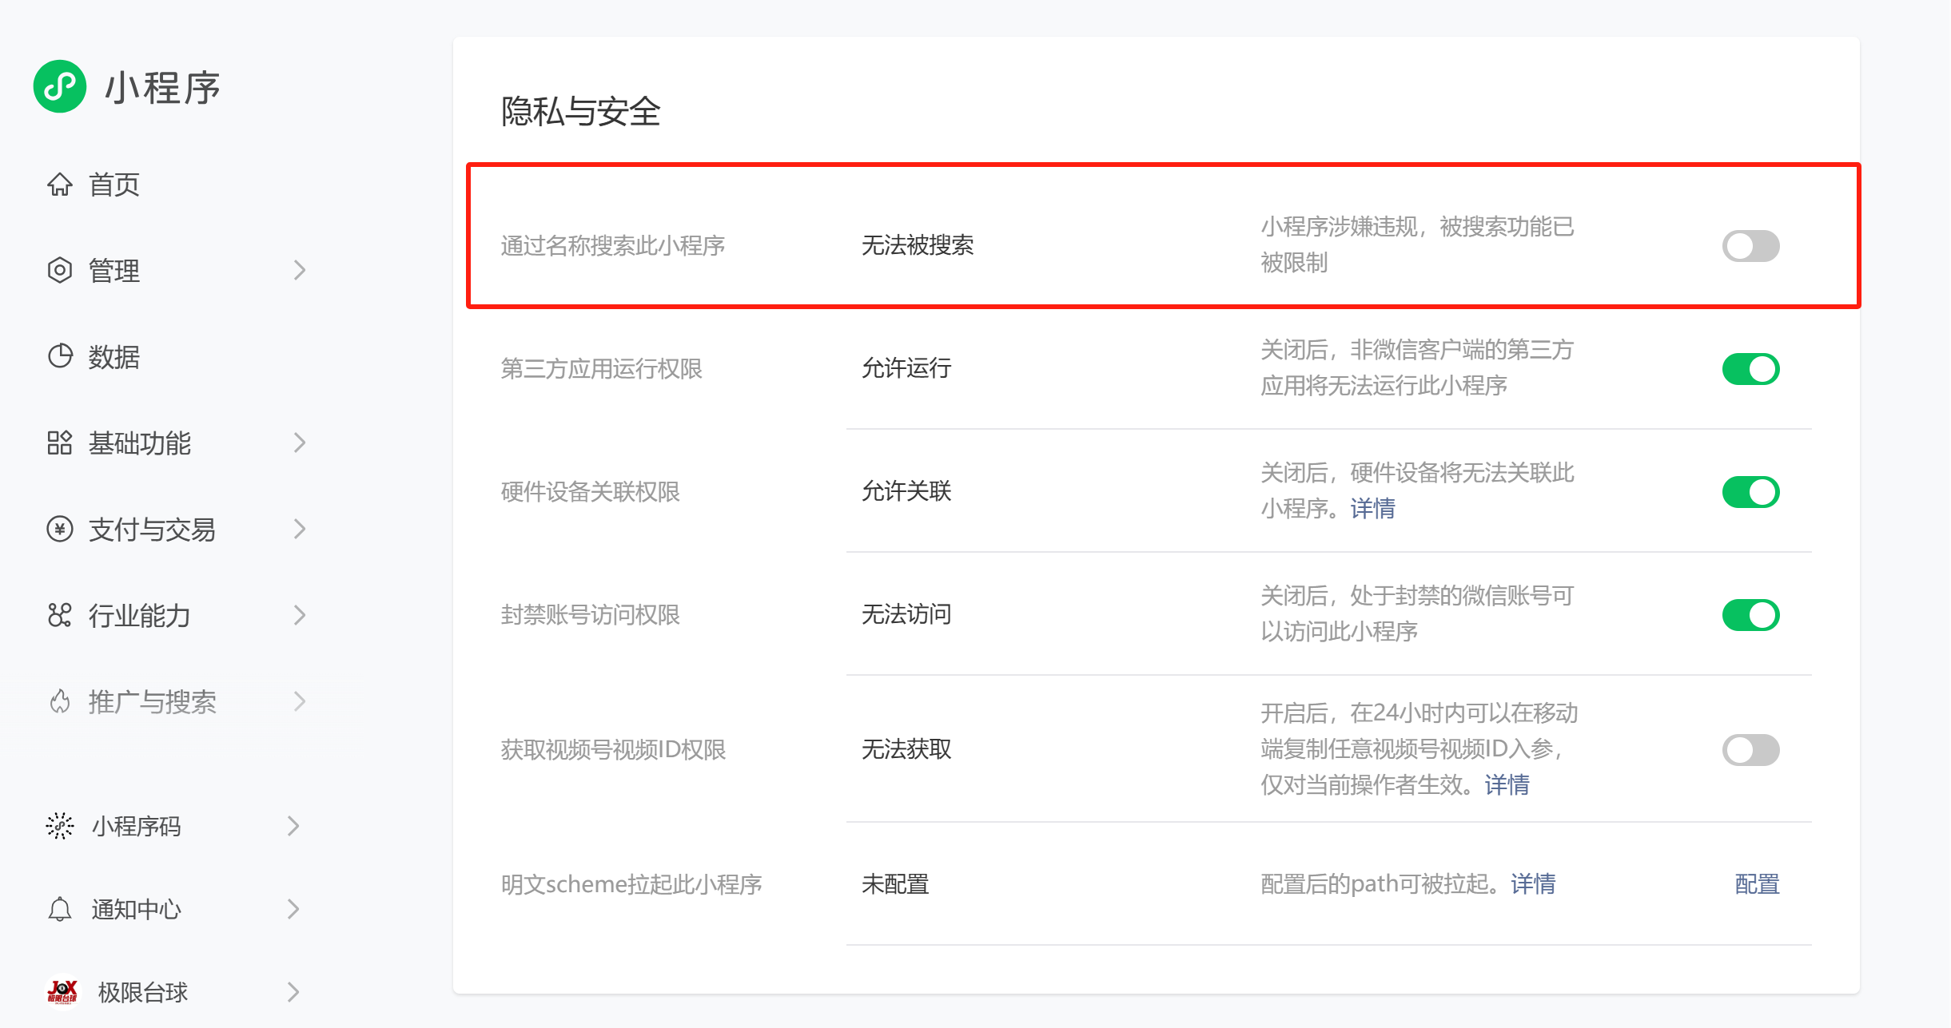Toggle the 通过名称搜索此小程序 switch

(x=1750, y=246)
